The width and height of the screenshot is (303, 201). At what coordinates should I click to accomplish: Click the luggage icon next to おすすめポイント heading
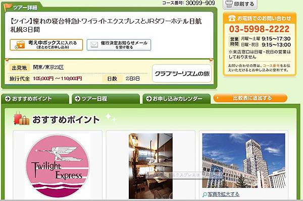(21, 118)
